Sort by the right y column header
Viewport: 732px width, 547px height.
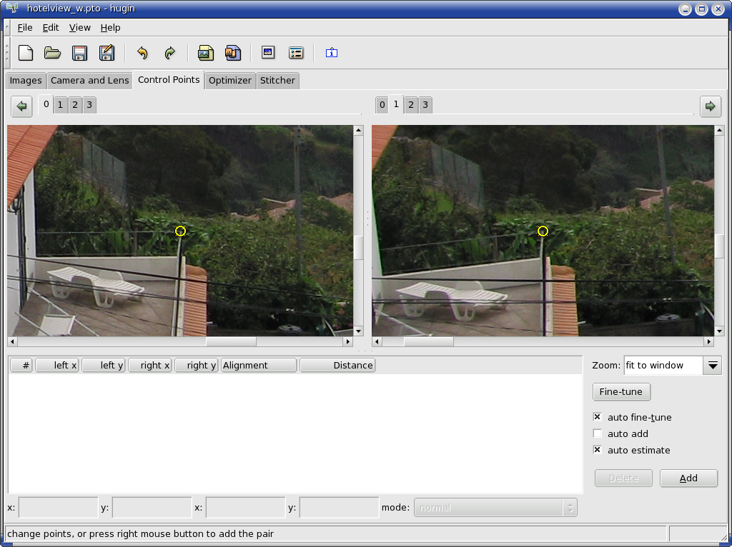pos(196,366)
